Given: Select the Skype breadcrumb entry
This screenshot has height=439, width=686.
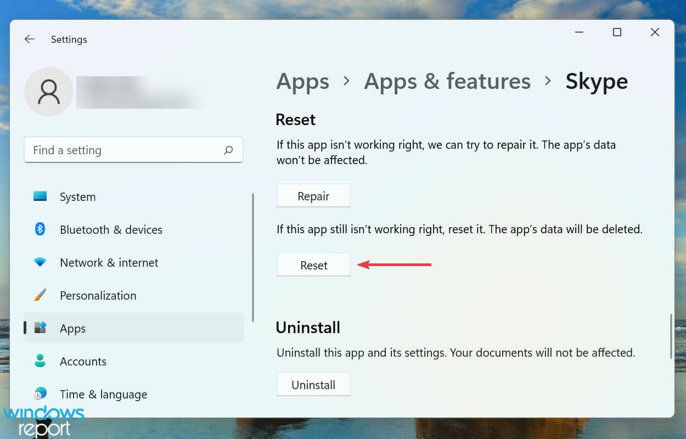Looking at the screenshot, I should coord(597,81).
